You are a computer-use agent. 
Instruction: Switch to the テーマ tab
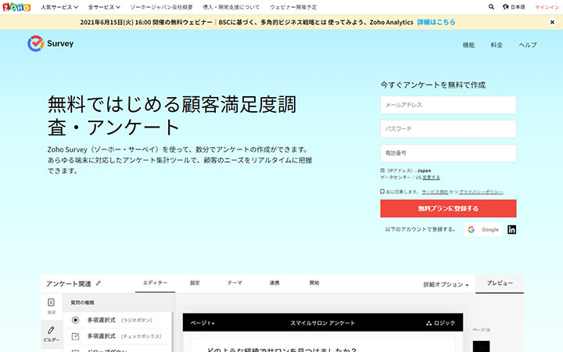235,283
